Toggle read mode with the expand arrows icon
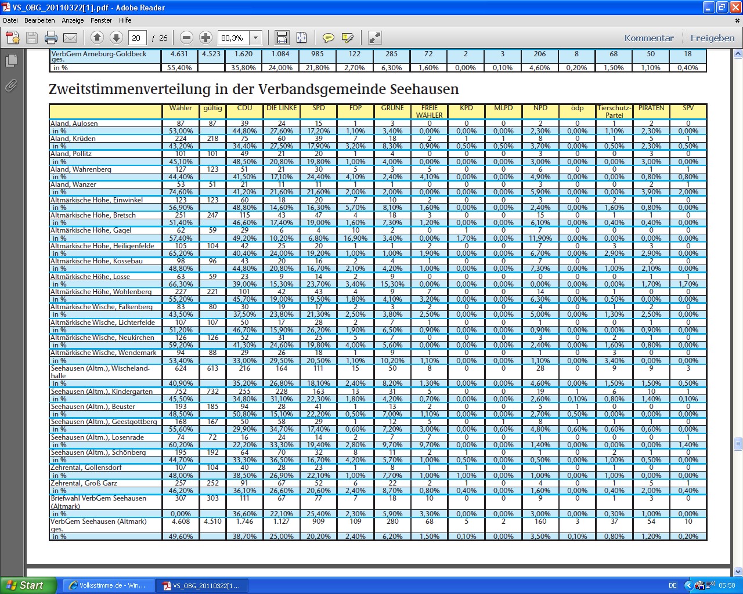Viewport: 743px width, 594px height. pos(375,38)
